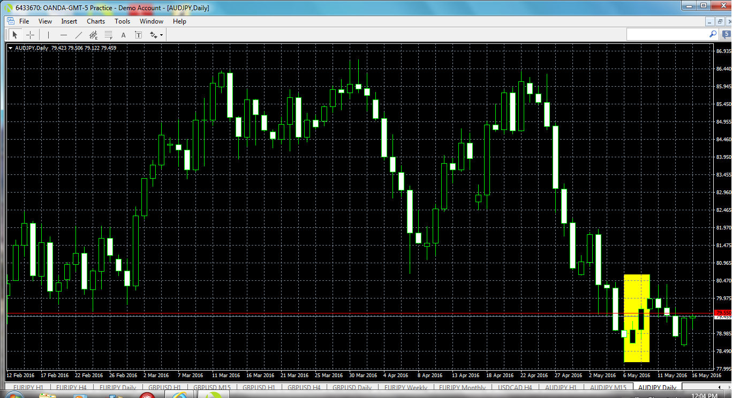740x398 pixels.
Task: Pick the Draw Text Label tool
Action: pos(139,35)
